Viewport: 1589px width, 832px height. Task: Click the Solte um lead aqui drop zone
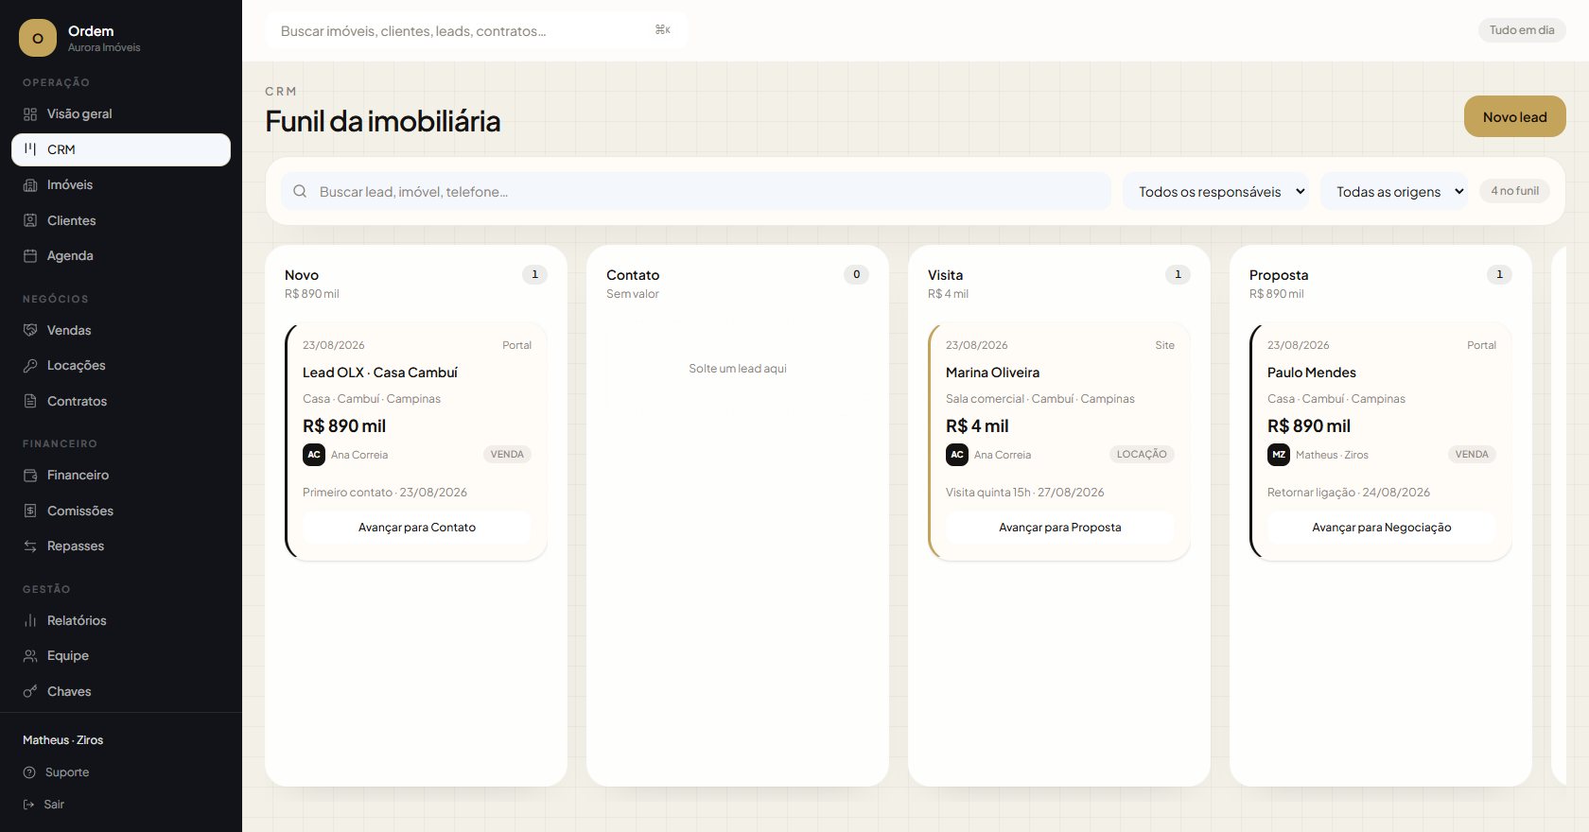[738, 369]
